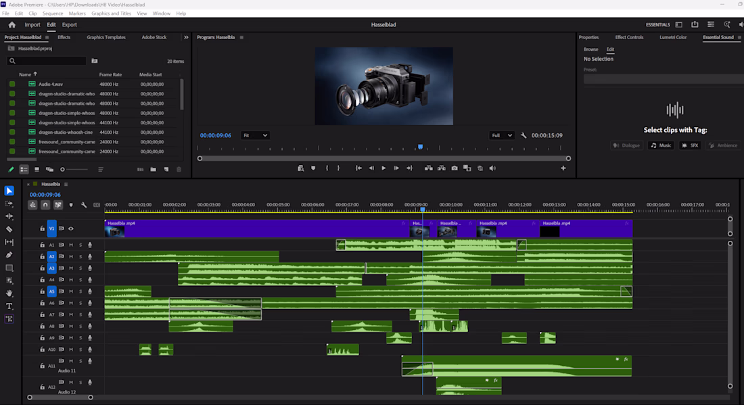Screen dimensions: 744x405
Task: Open the button editor plus icon
Action: pos(563,168)
